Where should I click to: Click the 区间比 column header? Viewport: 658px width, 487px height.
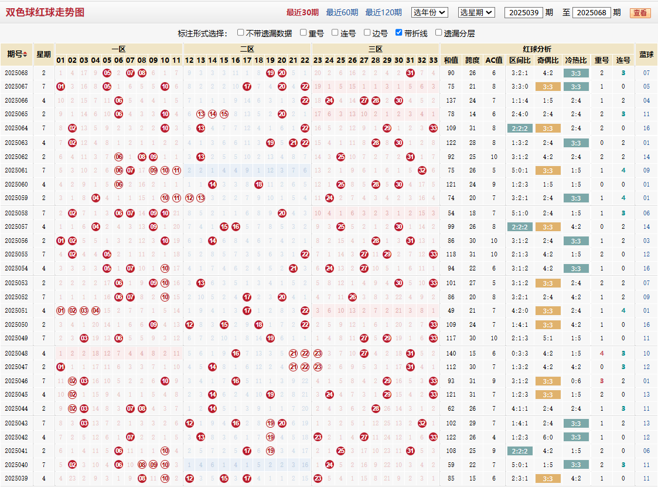(520, 60)
